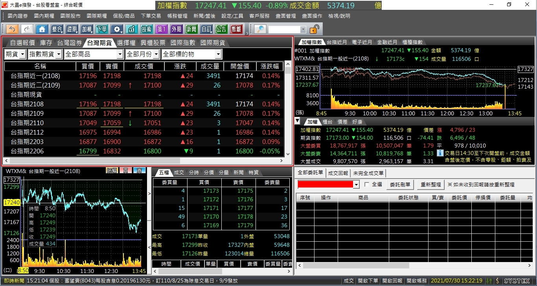Click the 漲跌幅 column header
This screenshot has width=537, height=286.
(270, 66)
